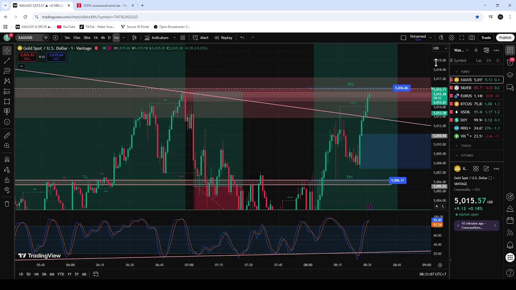The image size is (516, 290).
Task: Add a symbol to the watchlist
Action: (x=476, y=50)
